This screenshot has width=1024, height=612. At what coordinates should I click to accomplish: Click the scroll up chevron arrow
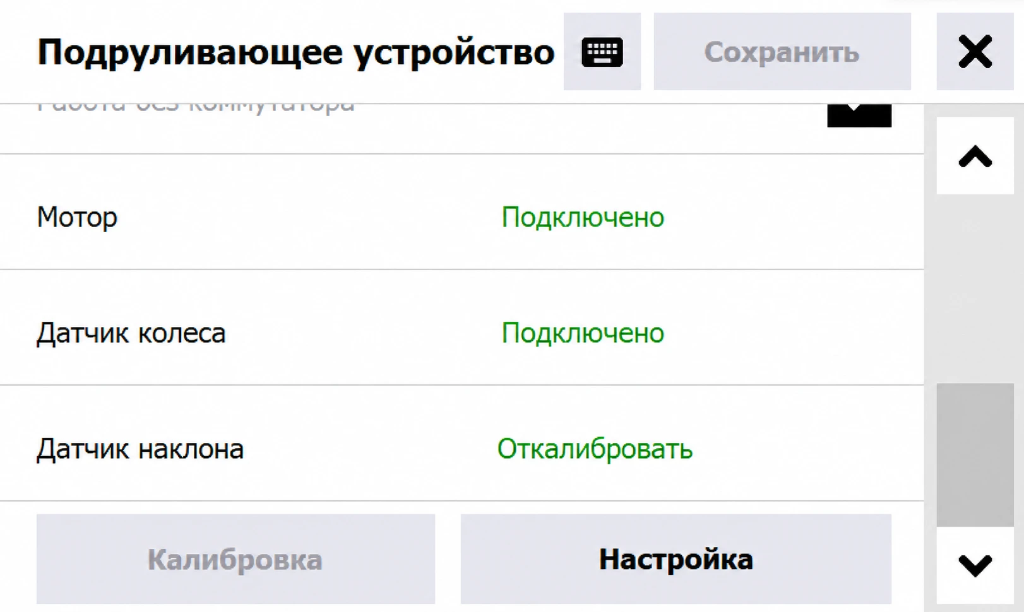(x=975, y=156)
